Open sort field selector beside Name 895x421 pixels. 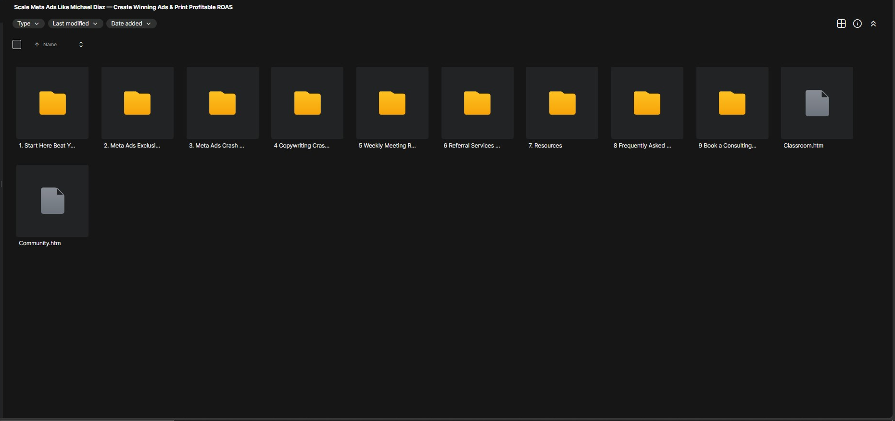pos(81,45)
